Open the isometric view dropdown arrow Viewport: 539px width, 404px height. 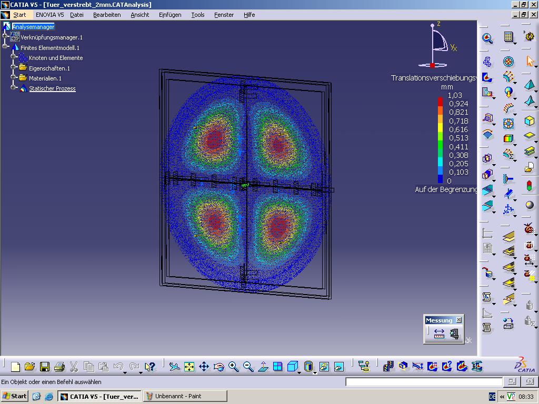[299, 373]
